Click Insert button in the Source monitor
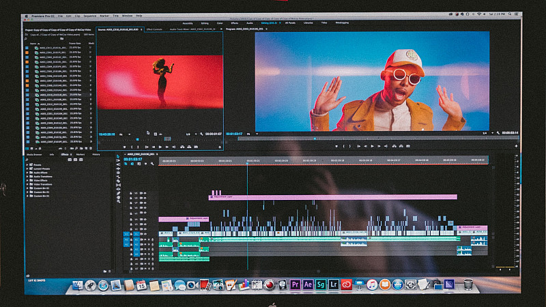 (x=182, y=147)
